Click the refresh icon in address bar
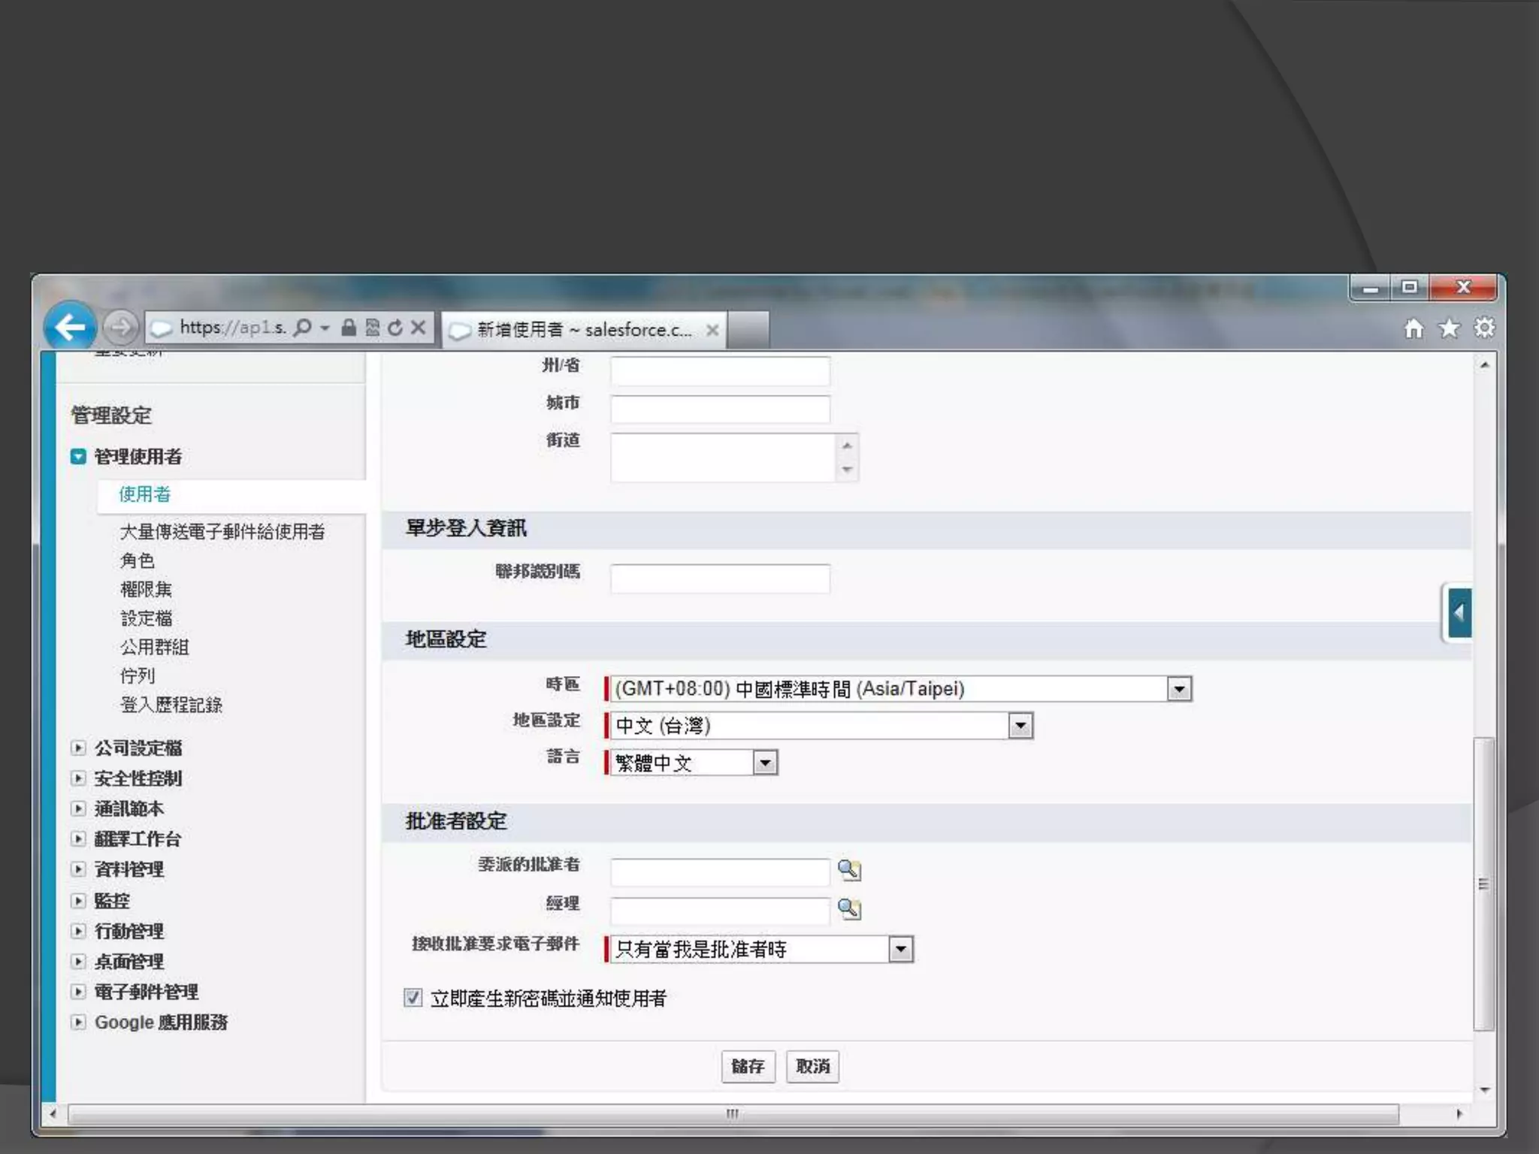Screen dimensions: 1539x1154 point(395,328)
